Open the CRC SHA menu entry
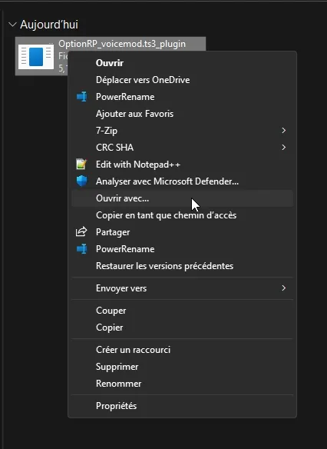This screenshot has height=449, width=327. (182, 148)
